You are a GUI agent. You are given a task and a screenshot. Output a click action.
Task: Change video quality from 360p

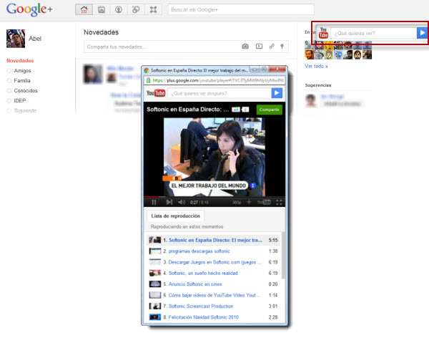[237, 203]
